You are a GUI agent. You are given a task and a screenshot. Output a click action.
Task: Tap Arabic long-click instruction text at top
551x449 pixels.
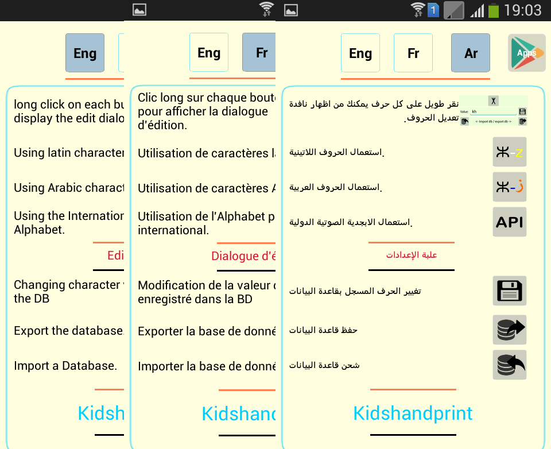(x=374, y=111)
